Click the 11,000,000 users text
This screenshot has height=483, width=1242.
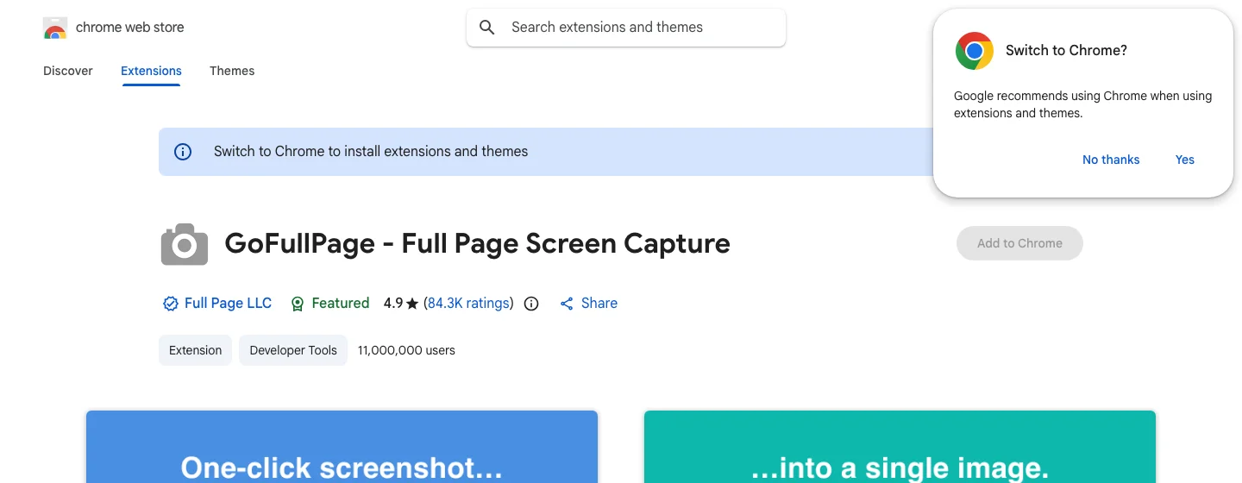click(x=406, y=350)
